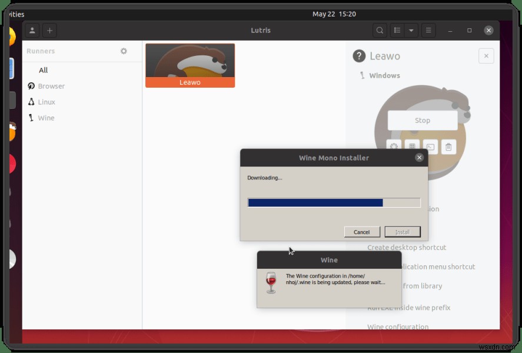
Task: Open the terminal output icon for Leawo
Action: click(x=430, y=146)
